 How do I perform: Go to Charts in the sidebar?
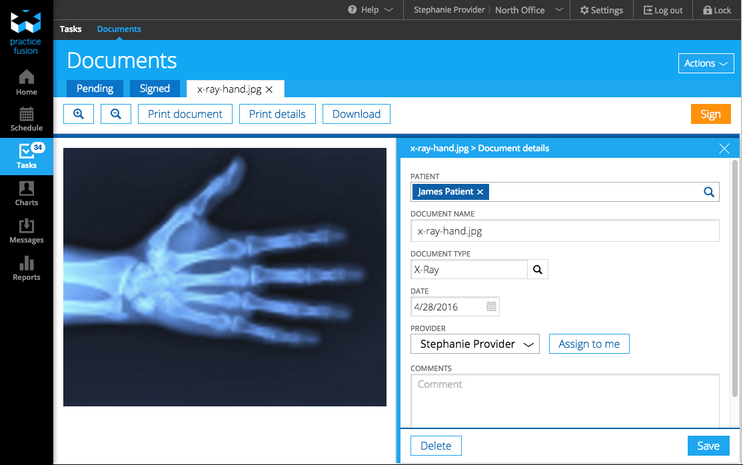(27, 193)
